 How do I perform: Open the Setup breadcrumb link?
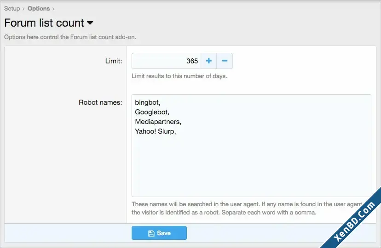12,8
